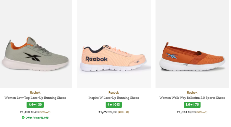Open Inspire W Lace-Up Running Shoes
The image size is (231, 127).
(114, 98)
